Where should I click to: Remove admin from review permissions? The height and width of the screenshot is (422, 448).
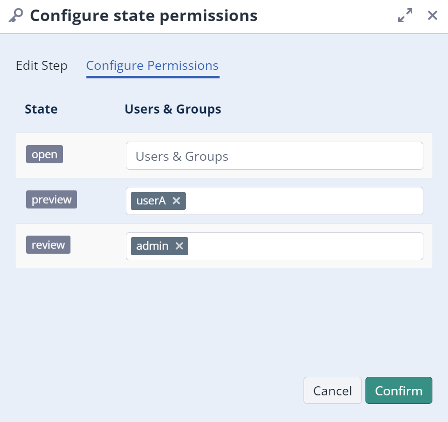(179, 246)
